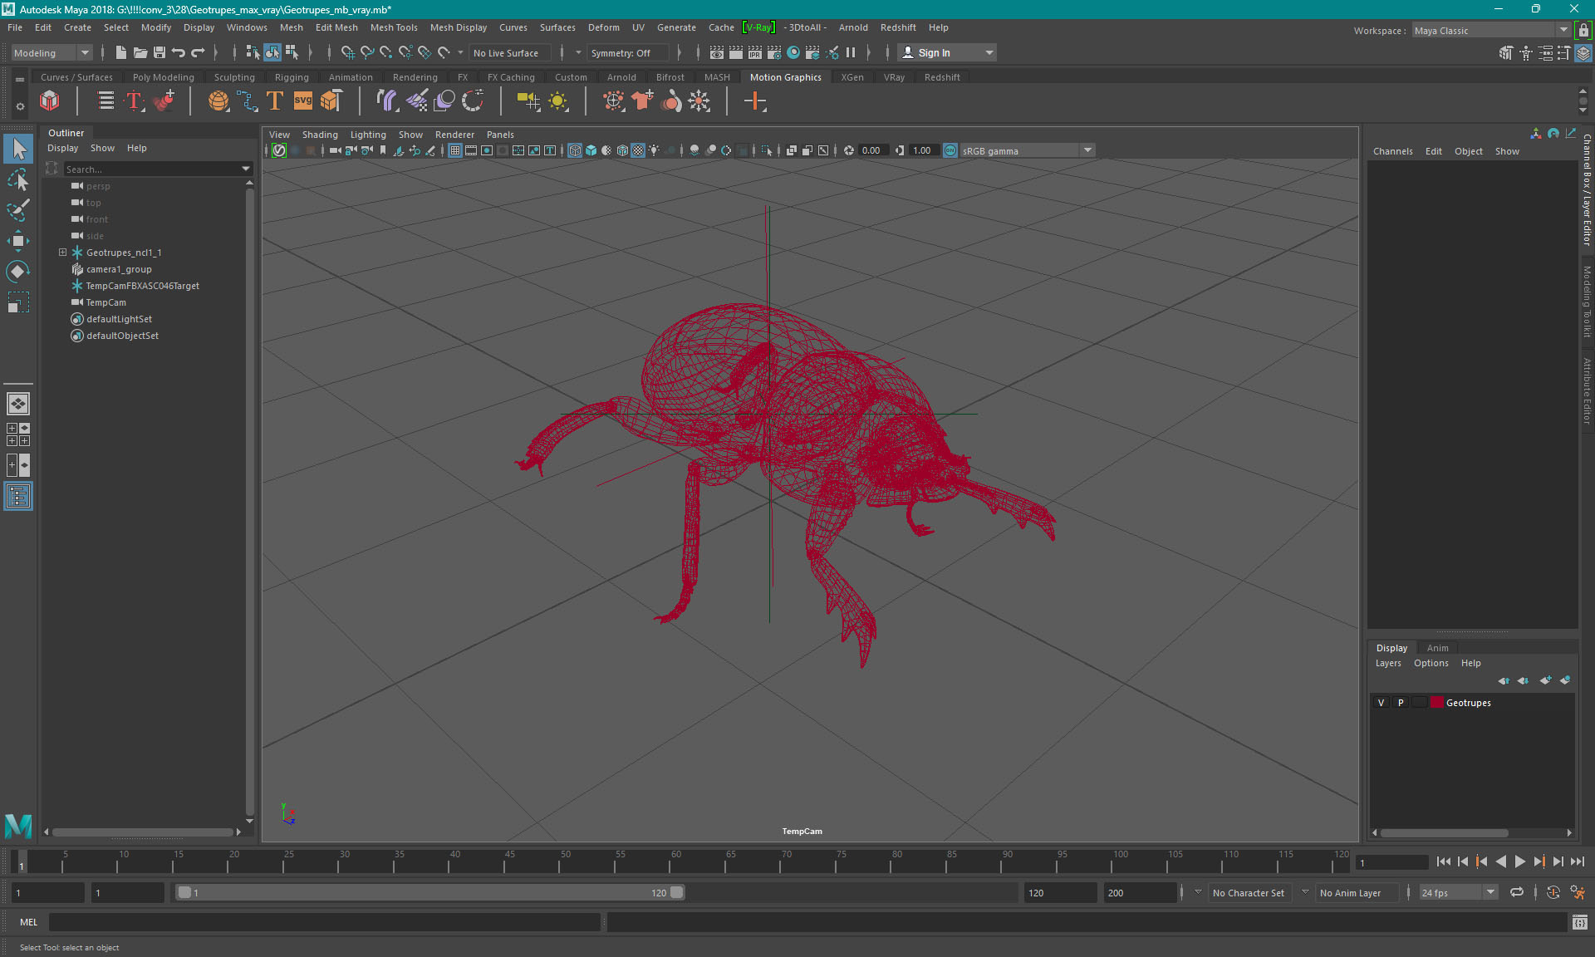Toggle viewport grid display icon

tap(455, 150)
